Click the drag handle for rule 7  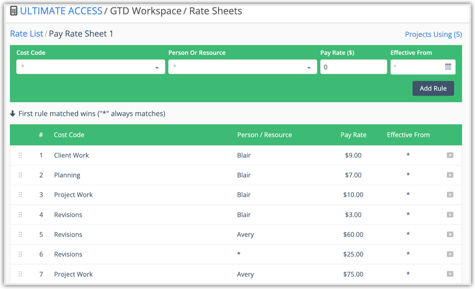(x=20, y=274)
